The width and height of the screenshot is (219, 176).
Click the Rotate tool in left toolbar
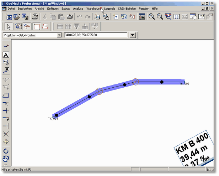tap(6, 151)
